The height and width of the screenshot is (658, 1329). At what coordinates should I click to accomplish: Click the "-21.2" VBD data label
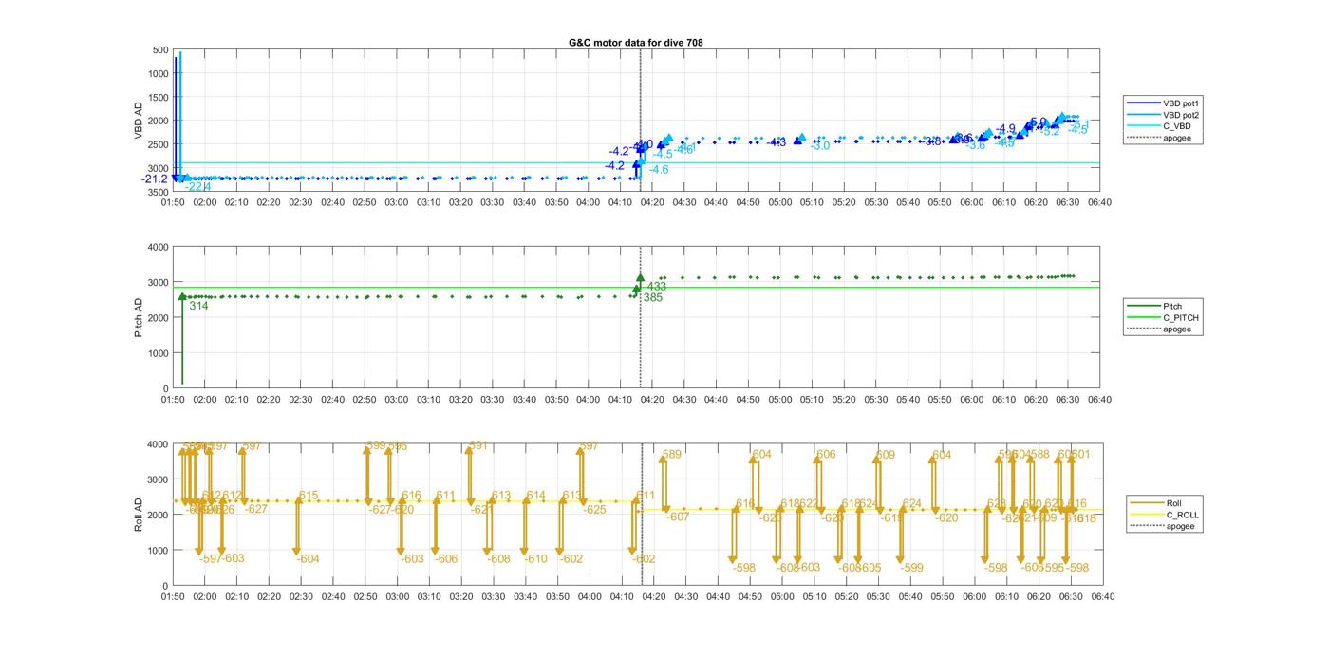[155, 179]
